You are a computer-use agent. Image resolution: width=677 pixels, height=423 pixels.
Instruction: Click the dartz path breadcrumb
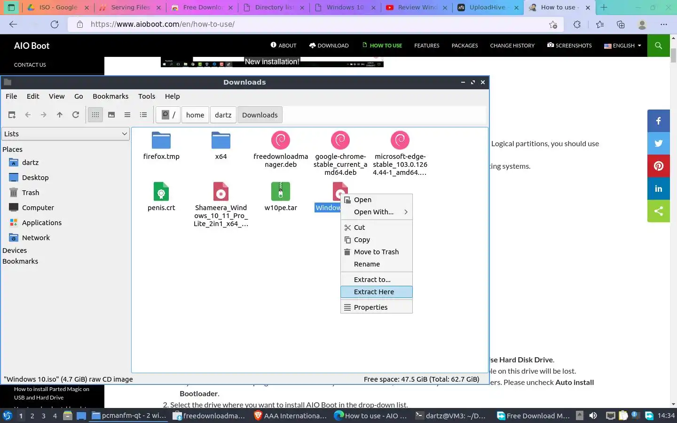click(x=223, y=115)
